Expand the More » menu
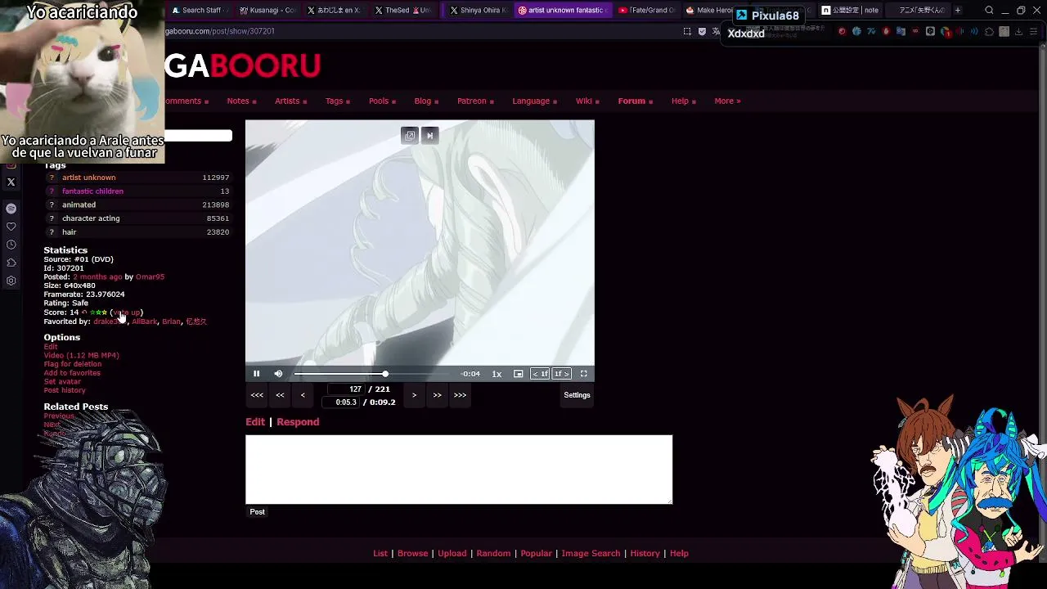The width and height of the screenshot is (1047, 589). [x=727, y=101]
